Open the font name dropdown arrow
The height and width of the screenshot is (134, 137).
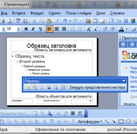click(3, 29)
